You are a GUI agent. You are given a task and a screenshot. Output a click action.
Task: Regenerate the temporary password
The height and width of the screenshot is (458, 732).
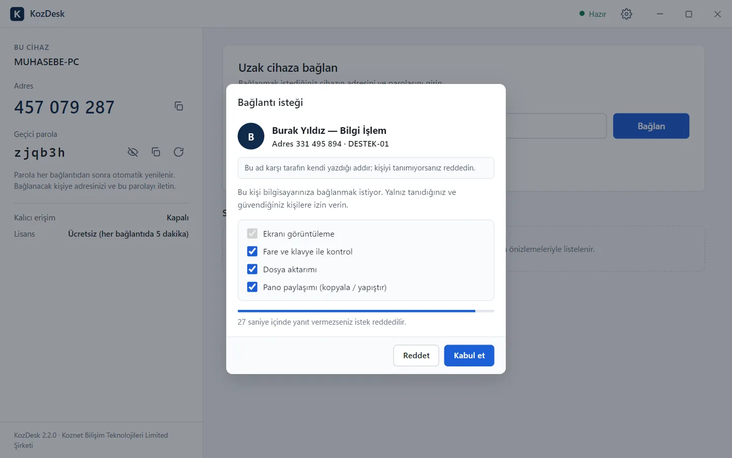click(x=178, y=152)
